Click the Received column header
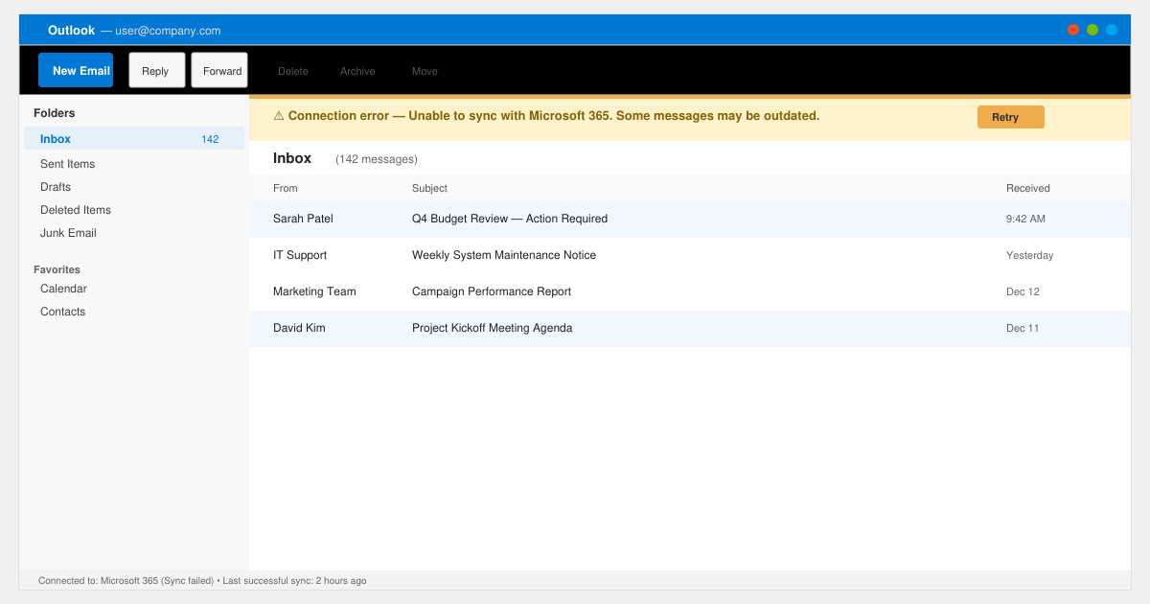 tap(1028, 188)
